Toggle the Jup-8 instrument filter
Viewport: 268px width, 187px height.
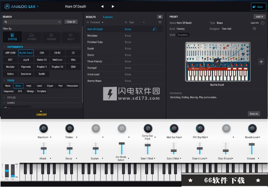point(26,60)
